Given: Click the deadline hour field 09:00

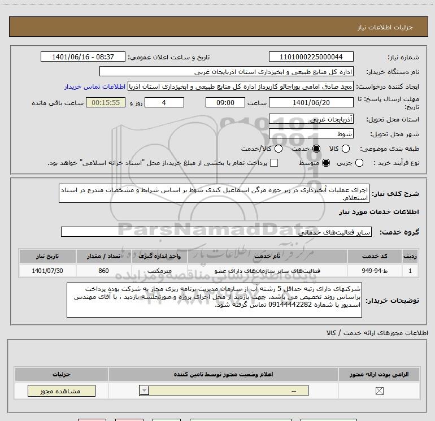Looking at the screenshot, I should pos(225,102).
